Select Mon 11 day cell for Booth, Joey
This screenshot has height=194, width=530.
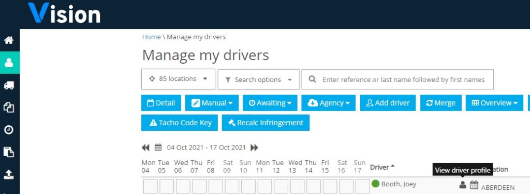click(x=264, y=186)
